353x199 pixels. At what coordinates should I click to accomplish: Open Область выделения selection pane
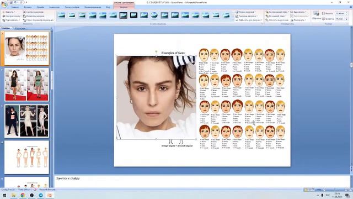277,20
